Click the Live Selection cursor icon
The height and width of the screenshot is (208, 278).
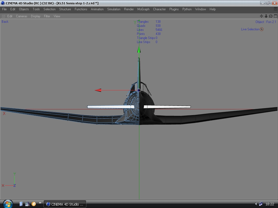[x=262, y=29]
